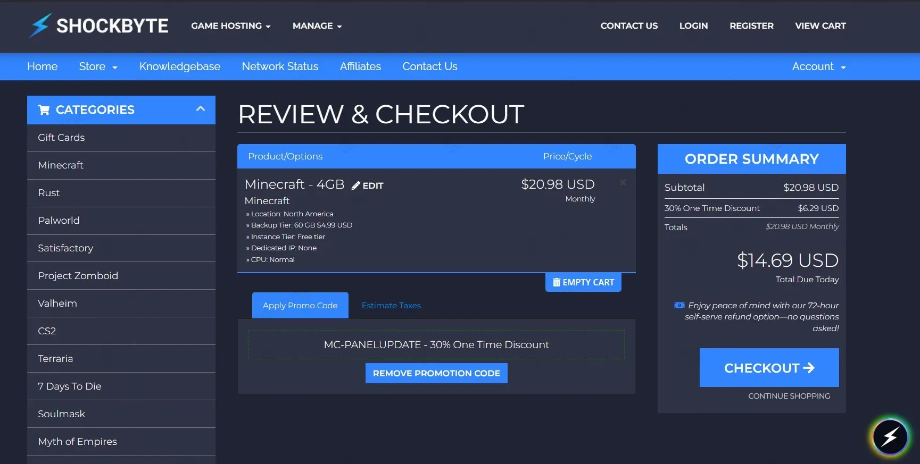Open the Store dropdown menu
Viewport: 920px width, 464px height.
(98, 66)
